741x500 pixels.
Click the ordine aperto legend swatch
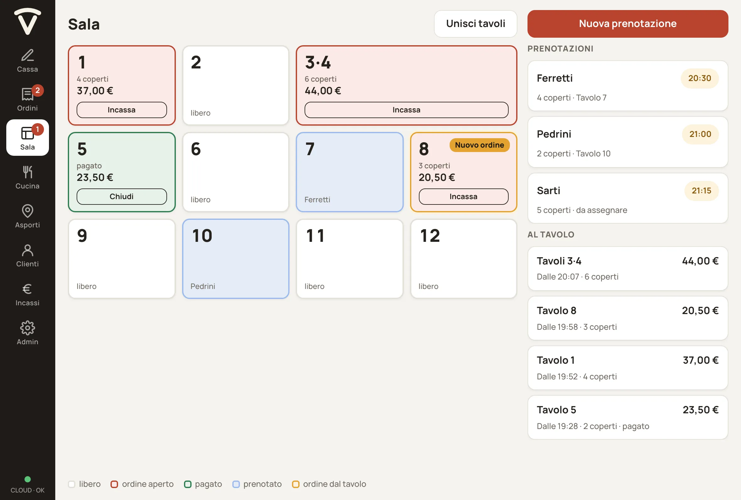pos(114,484)
